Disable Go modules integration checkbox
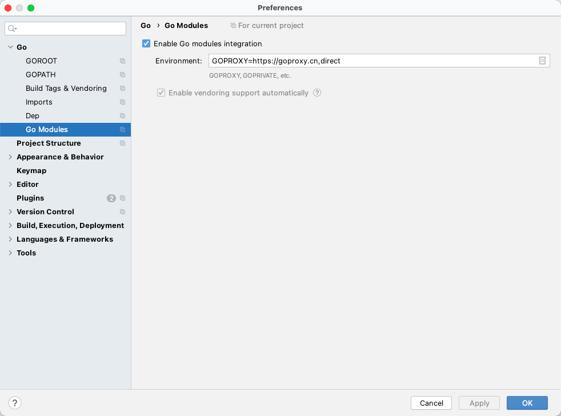This screenshot has width=561, height=416. [x=146, y=43]
